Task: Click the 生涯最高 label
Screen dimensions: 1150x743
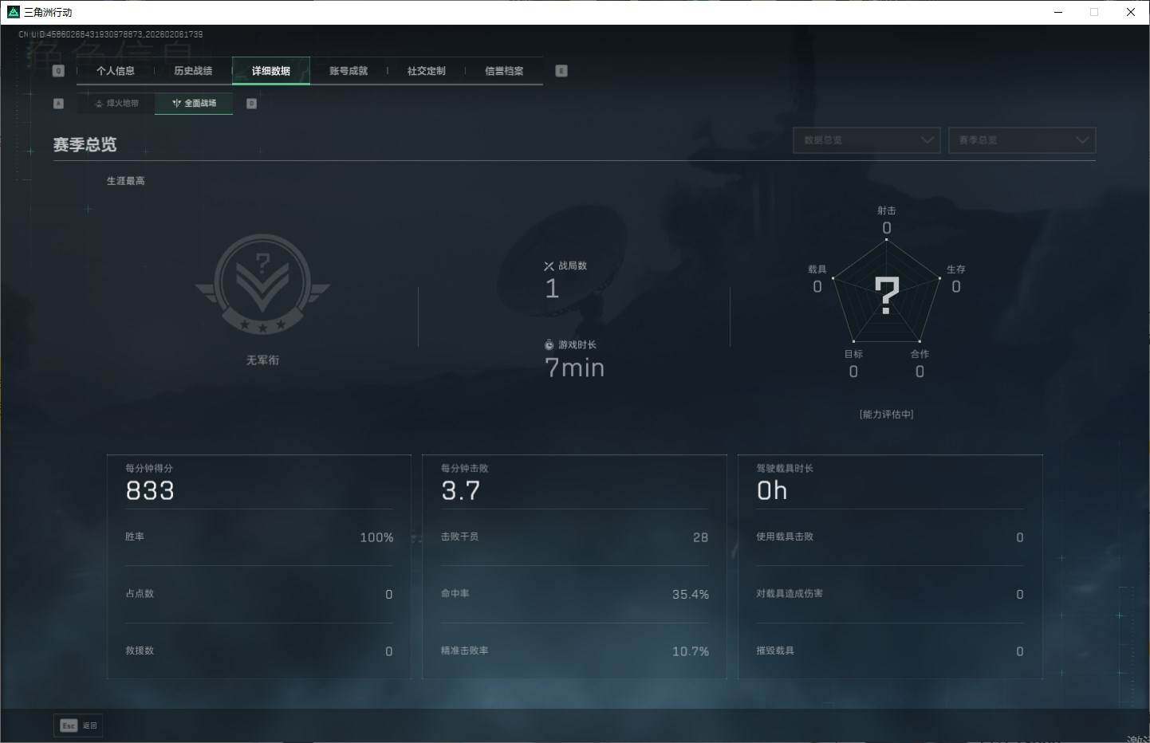Action: [x=126, y=181]
